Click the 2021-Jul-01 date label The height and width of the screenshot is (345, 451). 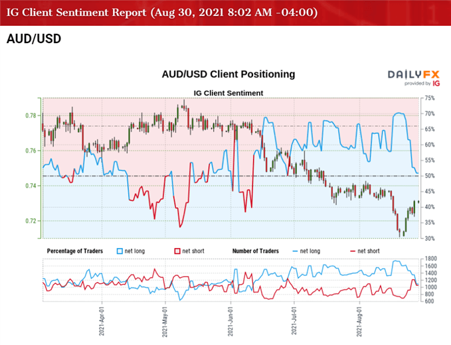(x=294, y=320)
